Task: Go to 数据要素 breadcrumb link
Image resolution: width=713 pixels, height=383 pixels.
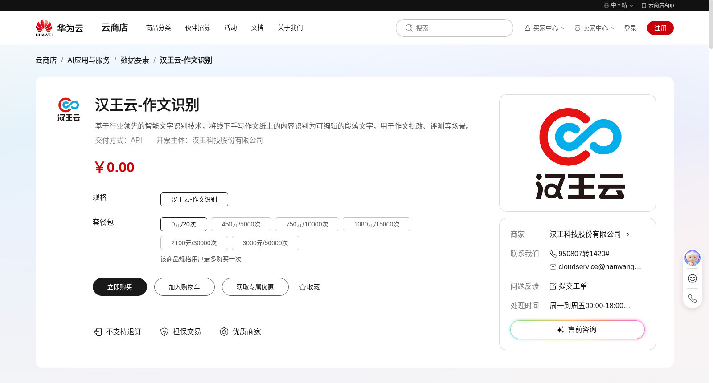Action: pos(135,60)
